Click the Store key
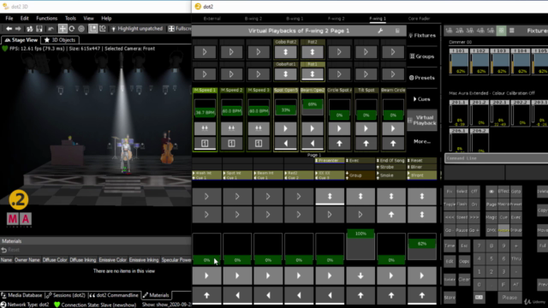 450,298
